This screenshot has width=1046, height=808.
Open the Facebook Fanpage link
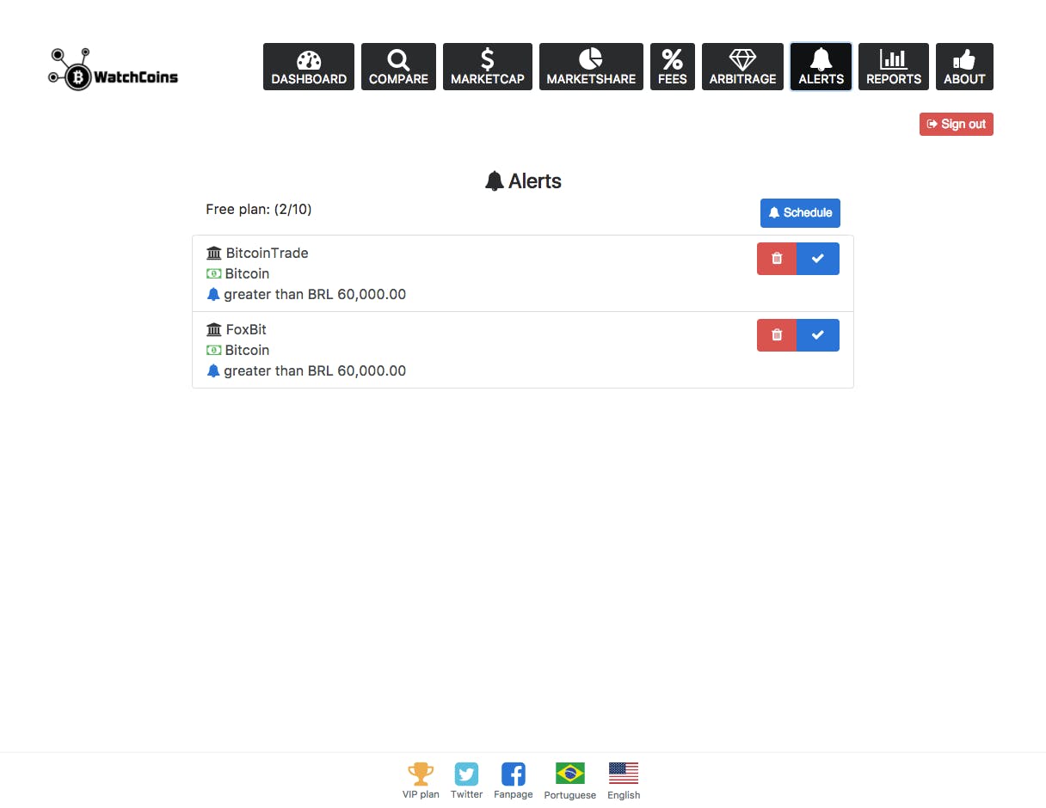(x=514, y=780)
